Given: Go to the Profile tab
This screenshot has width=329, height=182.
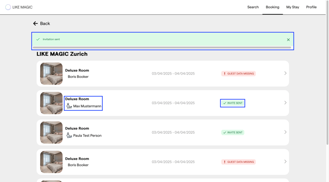Looking at the screenshot, I should pos(311,7).
